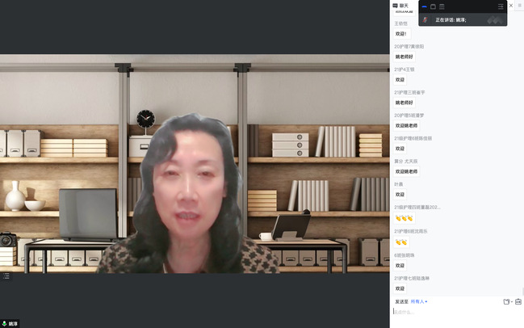524x328 pixels.
Task: Click the green microphone icon beside 姚泽
Action: tap(5, 323)
